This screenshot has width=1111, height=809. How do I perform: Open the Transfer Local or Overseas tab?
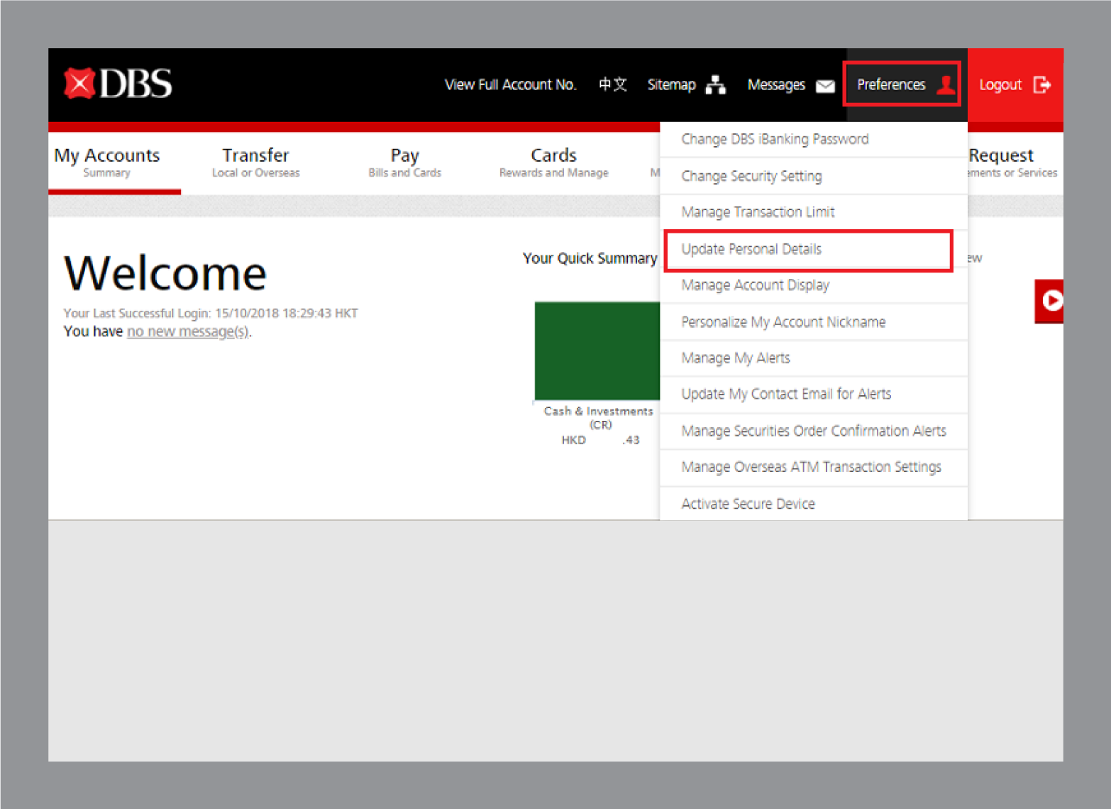point(255,162)
